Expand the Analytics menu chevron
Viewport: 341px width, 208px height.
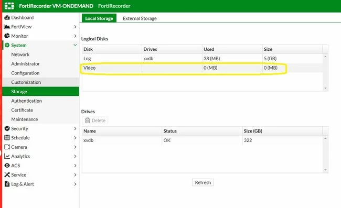point(75,156)
